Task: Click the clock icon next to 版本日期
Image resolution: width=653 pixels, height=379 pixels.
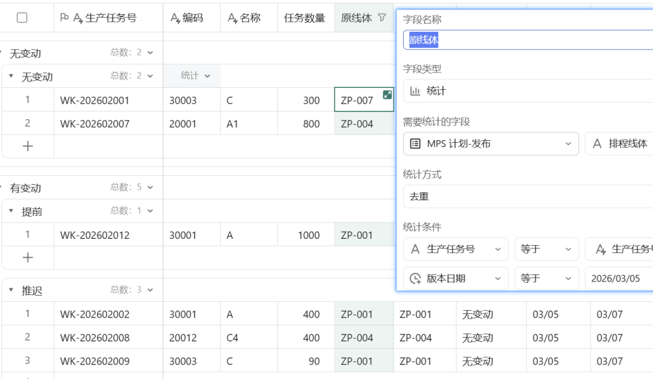Action: [415, 278]
